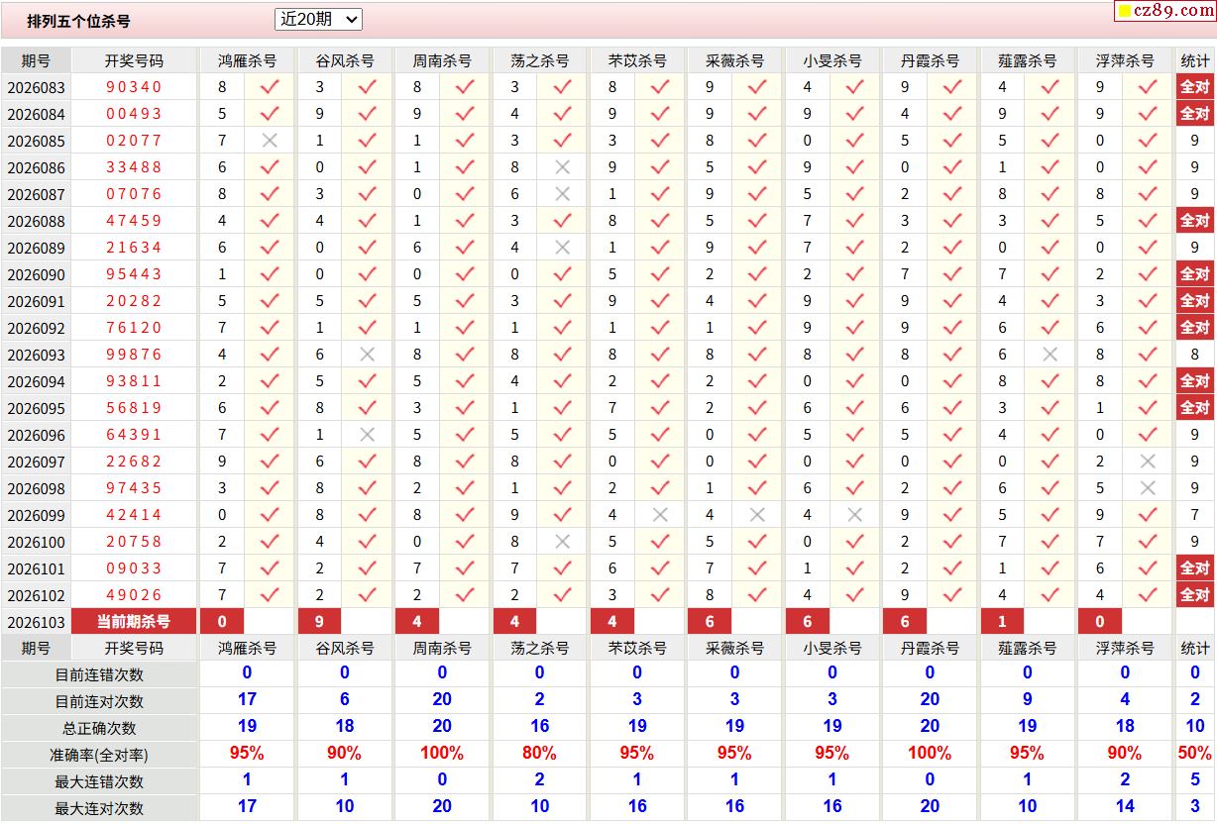The image size is (1217, 824).
Task: Click the red 当前期杀号 label
Action: tap(134, 622)
